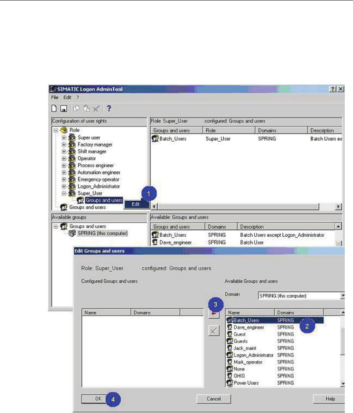The width and height of the screenshot is (353, 413).
Task: Collapse the Super_User tree node
Action: pos(64,194)
